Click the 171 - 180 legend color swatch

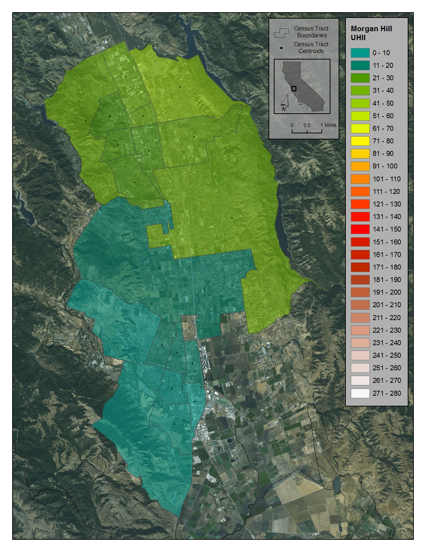tap(360, 267)
